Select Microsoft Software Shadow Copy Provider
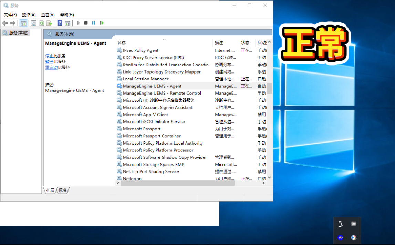The image size is (395, 245). [165, 157]
